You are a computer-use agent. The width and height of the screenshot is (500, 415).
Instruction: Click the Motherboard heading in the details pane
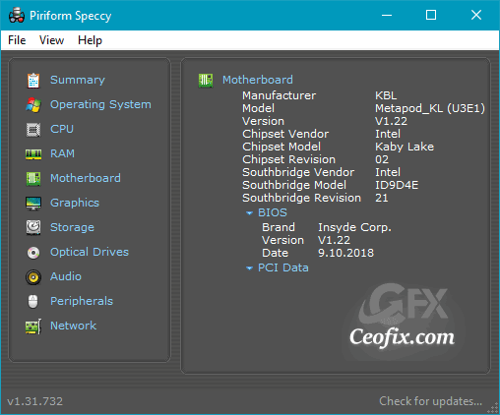tap(258, 80)
